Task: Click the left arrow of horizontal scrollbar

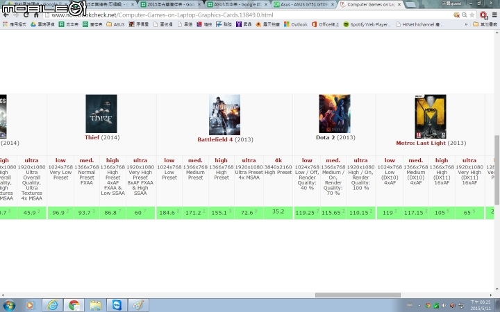Action: (x=3, y=295)
